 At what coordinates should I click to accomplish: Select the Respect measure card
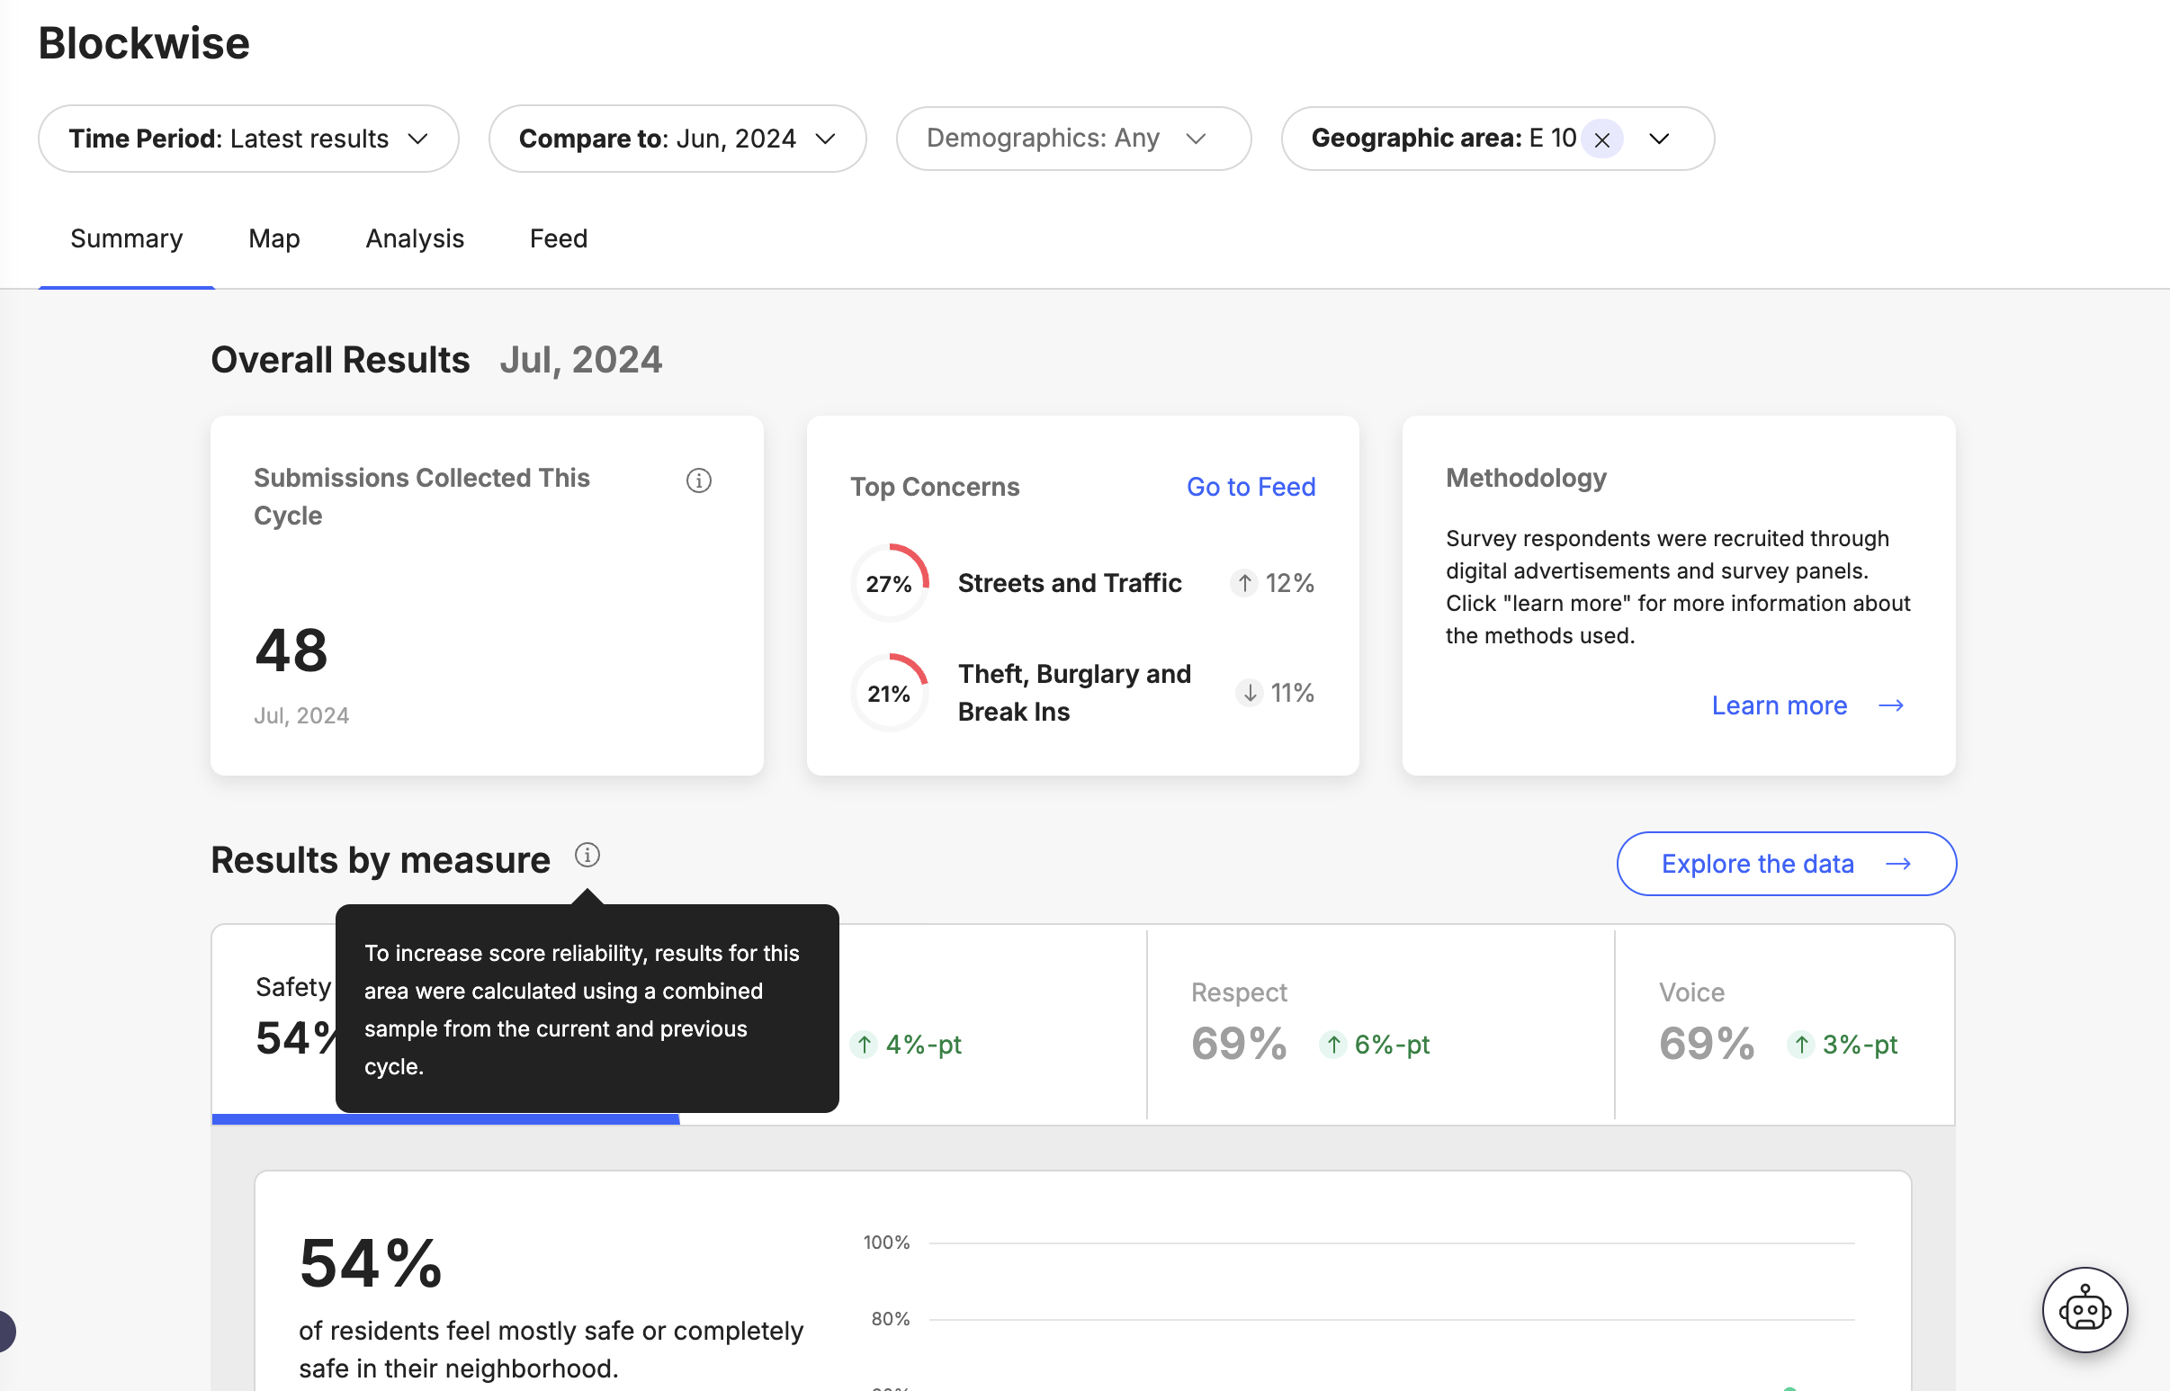point(1379,1023)
